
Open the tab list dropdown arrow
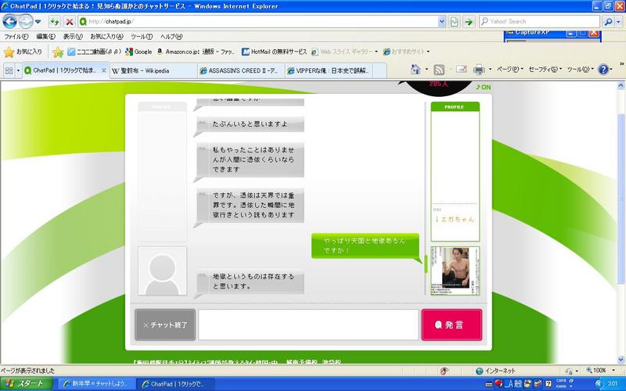coord(18,70)
